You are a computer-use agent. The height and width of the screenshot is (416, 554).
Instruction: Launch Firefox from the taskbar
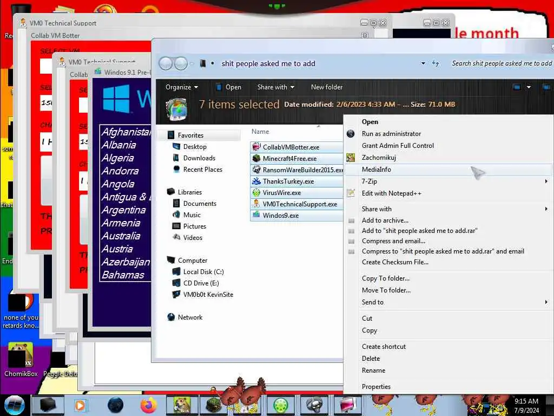(149, 405)
